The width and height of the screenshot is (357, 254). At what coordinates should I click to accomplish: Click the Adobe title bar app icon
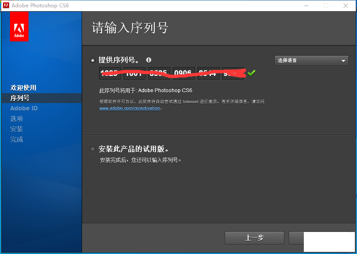(6, 6)
